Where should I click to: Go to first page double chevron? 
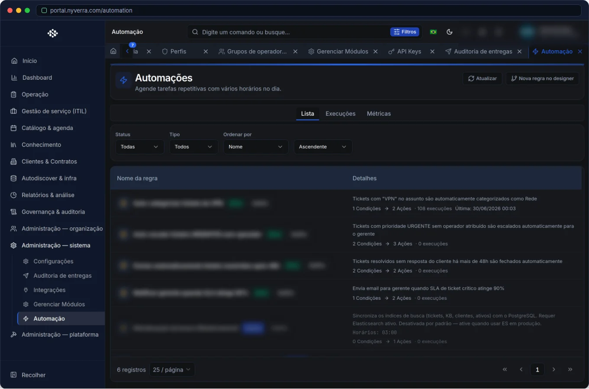pos(505,370)
